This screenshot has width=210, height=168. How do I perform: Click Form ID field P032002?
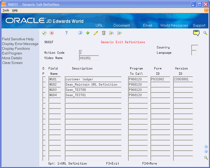pos(160,79)
